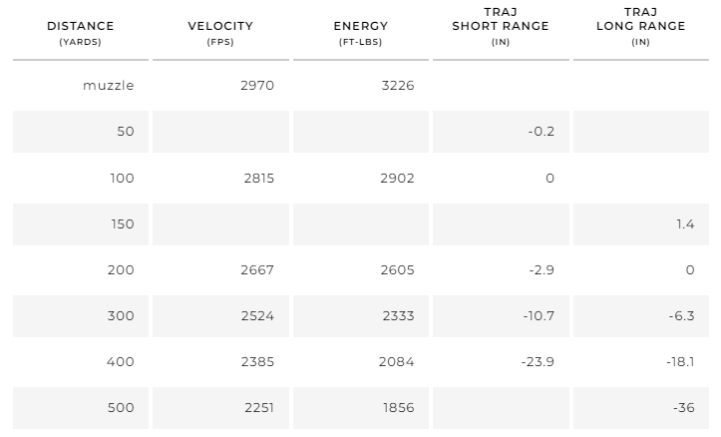Select the Traj Long Range header

pyautogui.click(x=640, y=32)
